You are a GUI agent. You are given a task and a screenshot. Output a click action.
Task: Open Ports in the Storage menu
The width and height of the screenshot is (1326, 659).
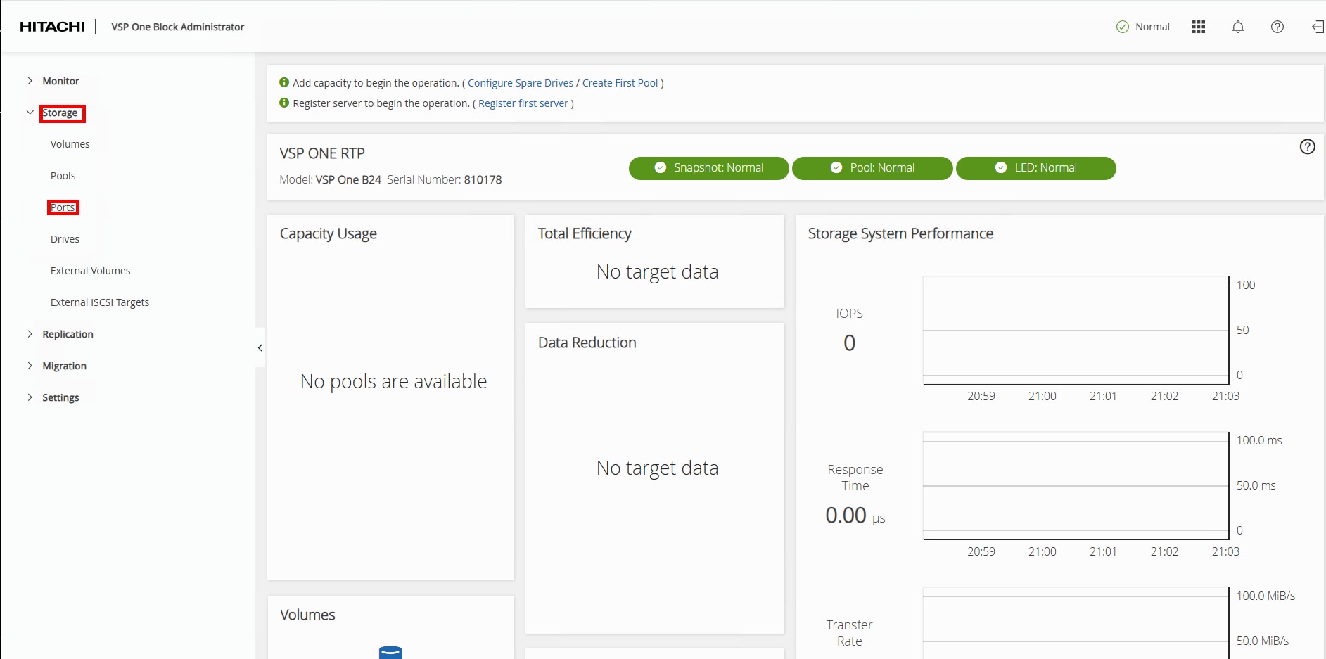[x=63, y=207]
